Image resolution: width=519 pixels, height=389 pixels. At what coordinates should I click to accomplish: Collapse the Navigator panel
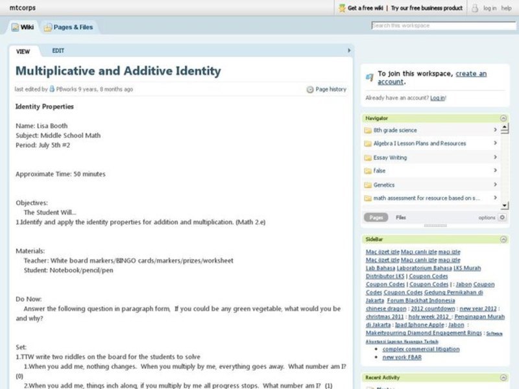tap(503, 117)
